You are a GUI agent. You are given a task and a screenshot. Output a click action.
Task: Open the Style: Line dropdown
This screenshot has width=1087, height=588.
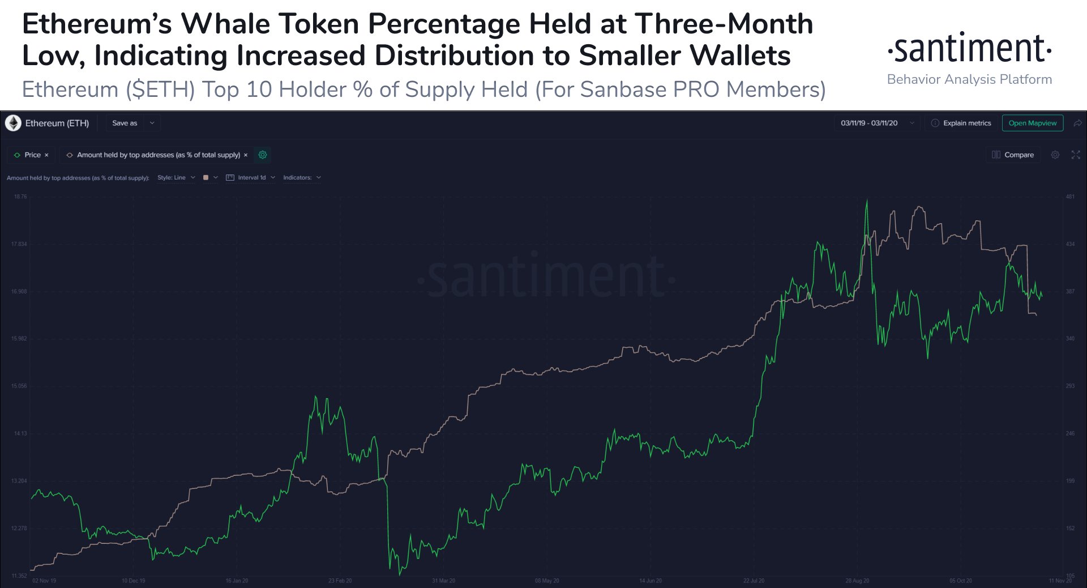pyautogui.click(x=176, y=177)
